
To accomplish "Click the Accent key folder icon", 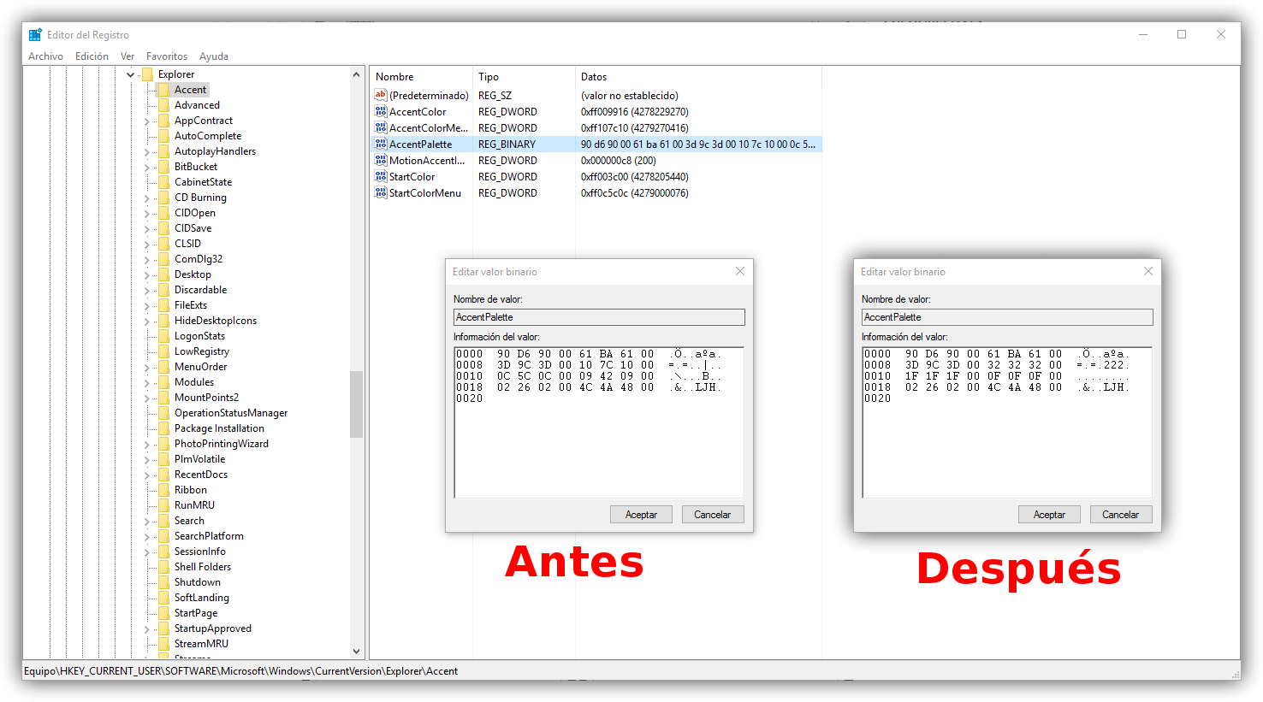I will (x=163, y=90).
